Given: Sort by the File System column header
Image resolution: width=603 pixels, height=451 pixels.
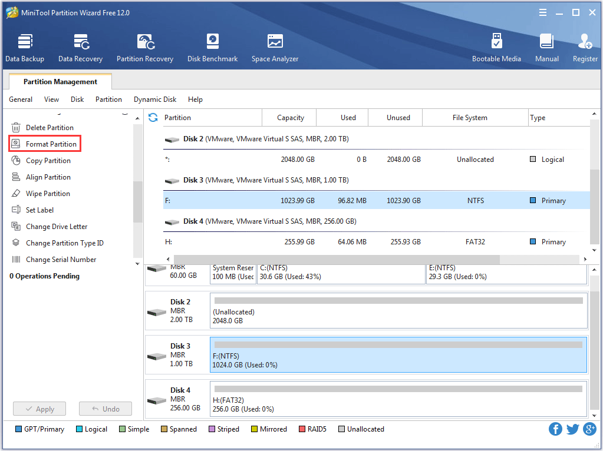Looking at the screenshot, I should coord(475,118).
